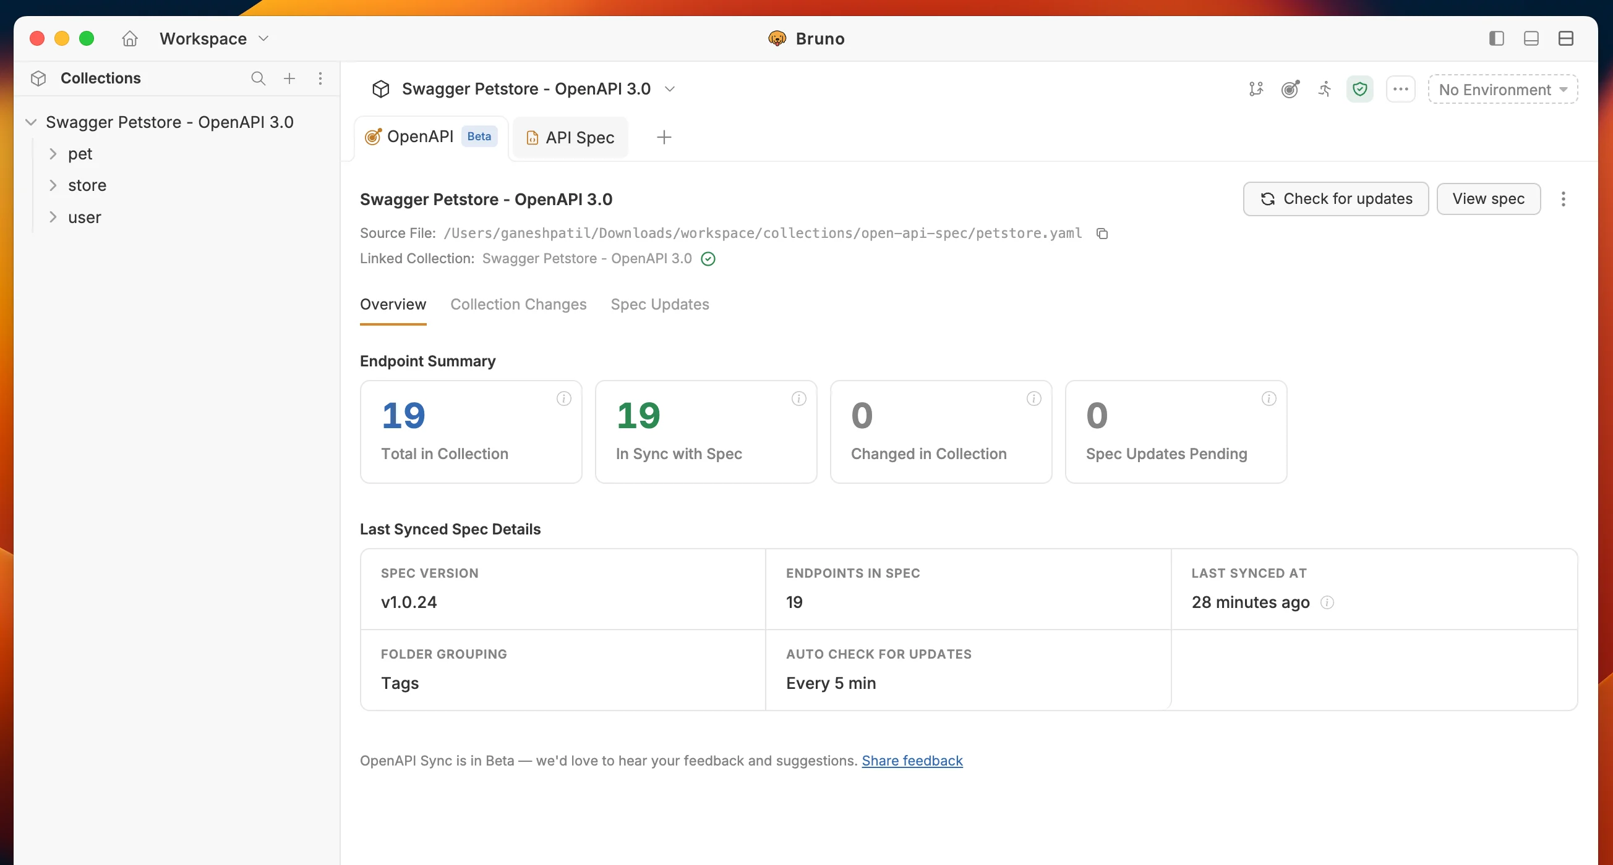Click the Bruno dog logo in title bar
Viewport: 1613px width, 865px height.
pos(777,39)
